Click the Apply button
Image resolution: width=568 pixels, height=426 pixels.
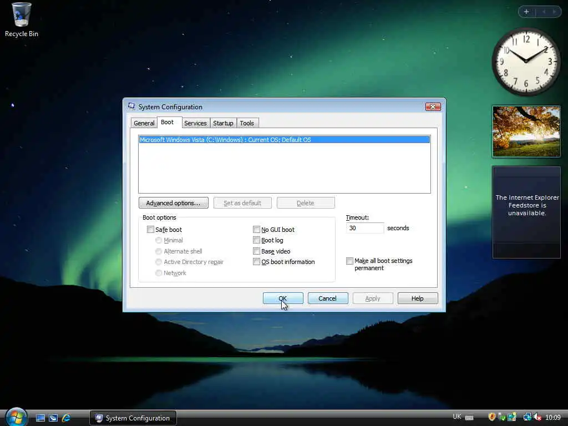tap(373, 298)
